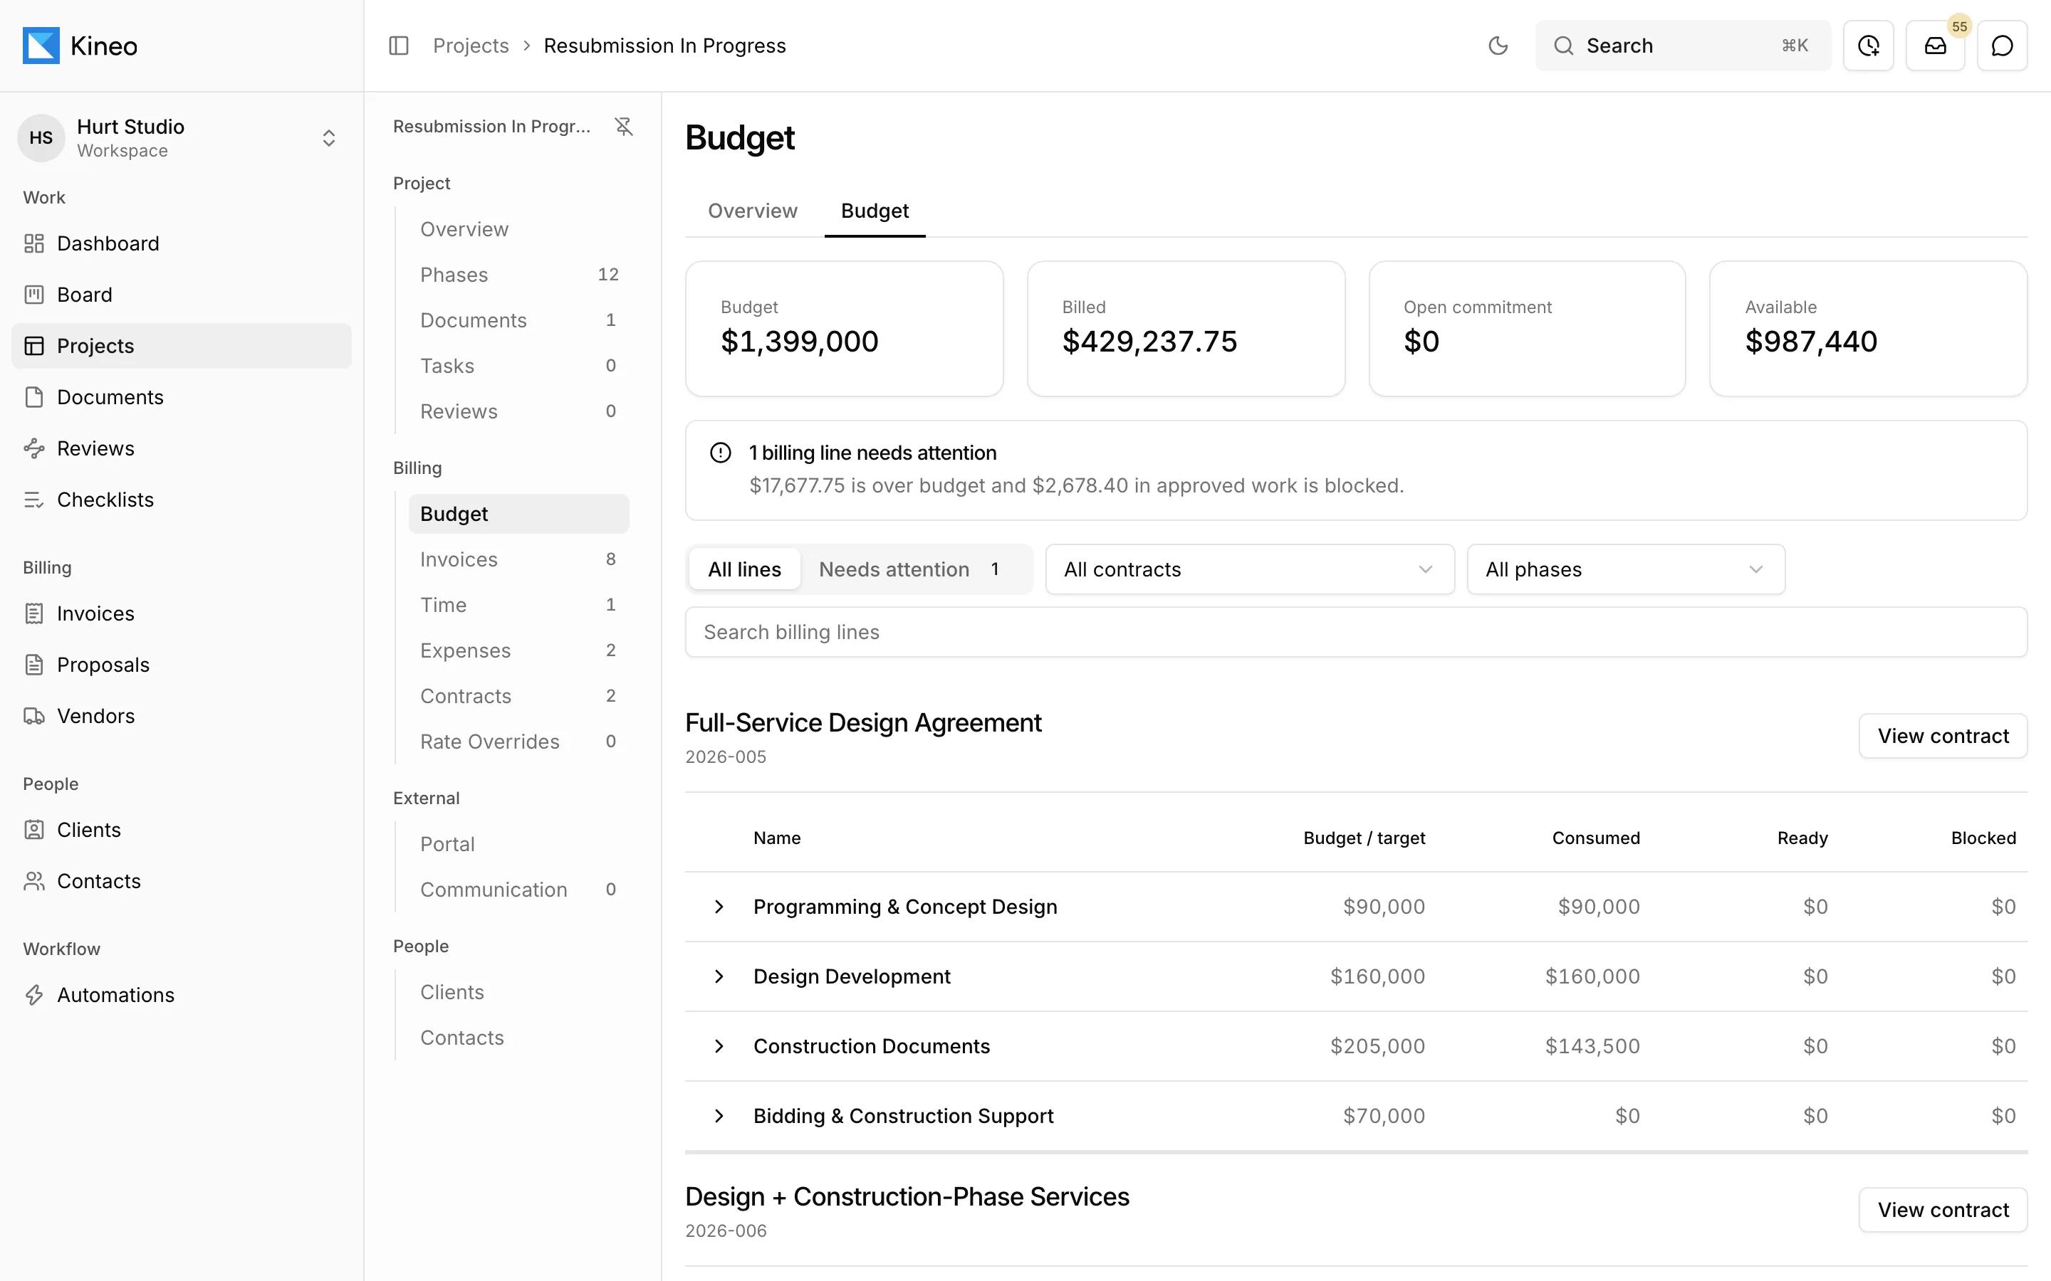View contract for Design + Construction-Phase Services
Image resolution: width=2051 pixels, height=1281 pixels.
[1943, 1210]
